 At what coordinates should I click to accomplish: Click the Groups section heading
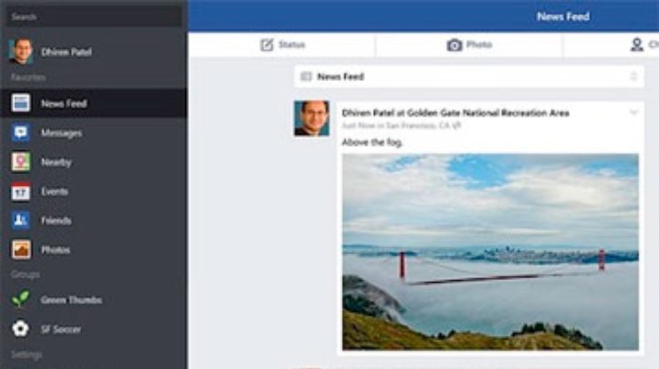26,275
